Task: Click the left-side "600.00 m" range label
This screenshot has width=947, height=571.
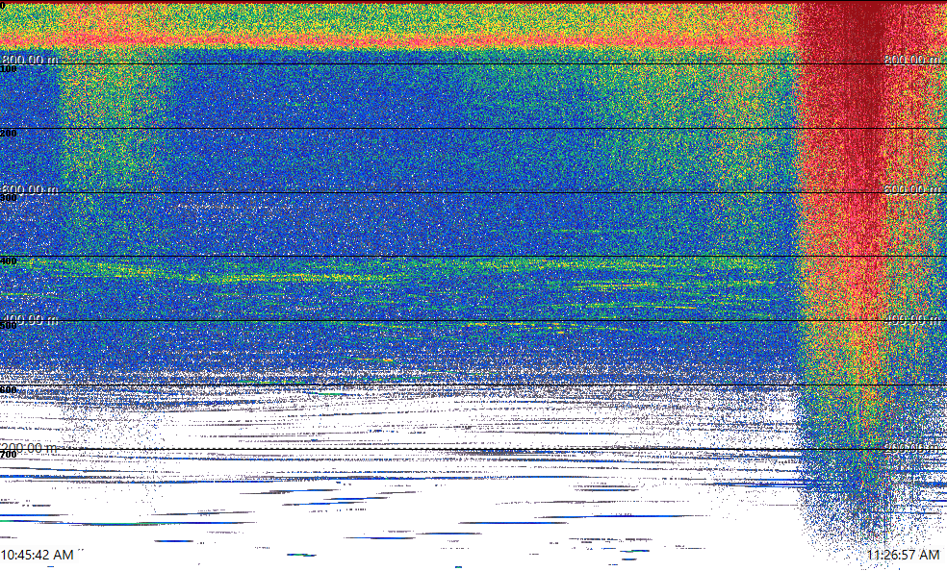Action: click(30, 190)
